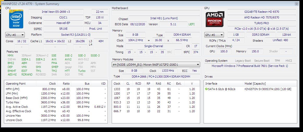Click the BIOS version 5.11 field
303x132 pixels.
coord(173,24)
